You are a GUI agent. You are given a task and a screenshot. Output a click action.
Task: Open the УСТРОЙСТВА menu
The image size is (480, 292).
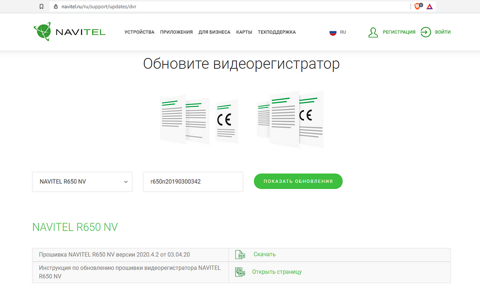pyautogui.click(x=139, y=31)
